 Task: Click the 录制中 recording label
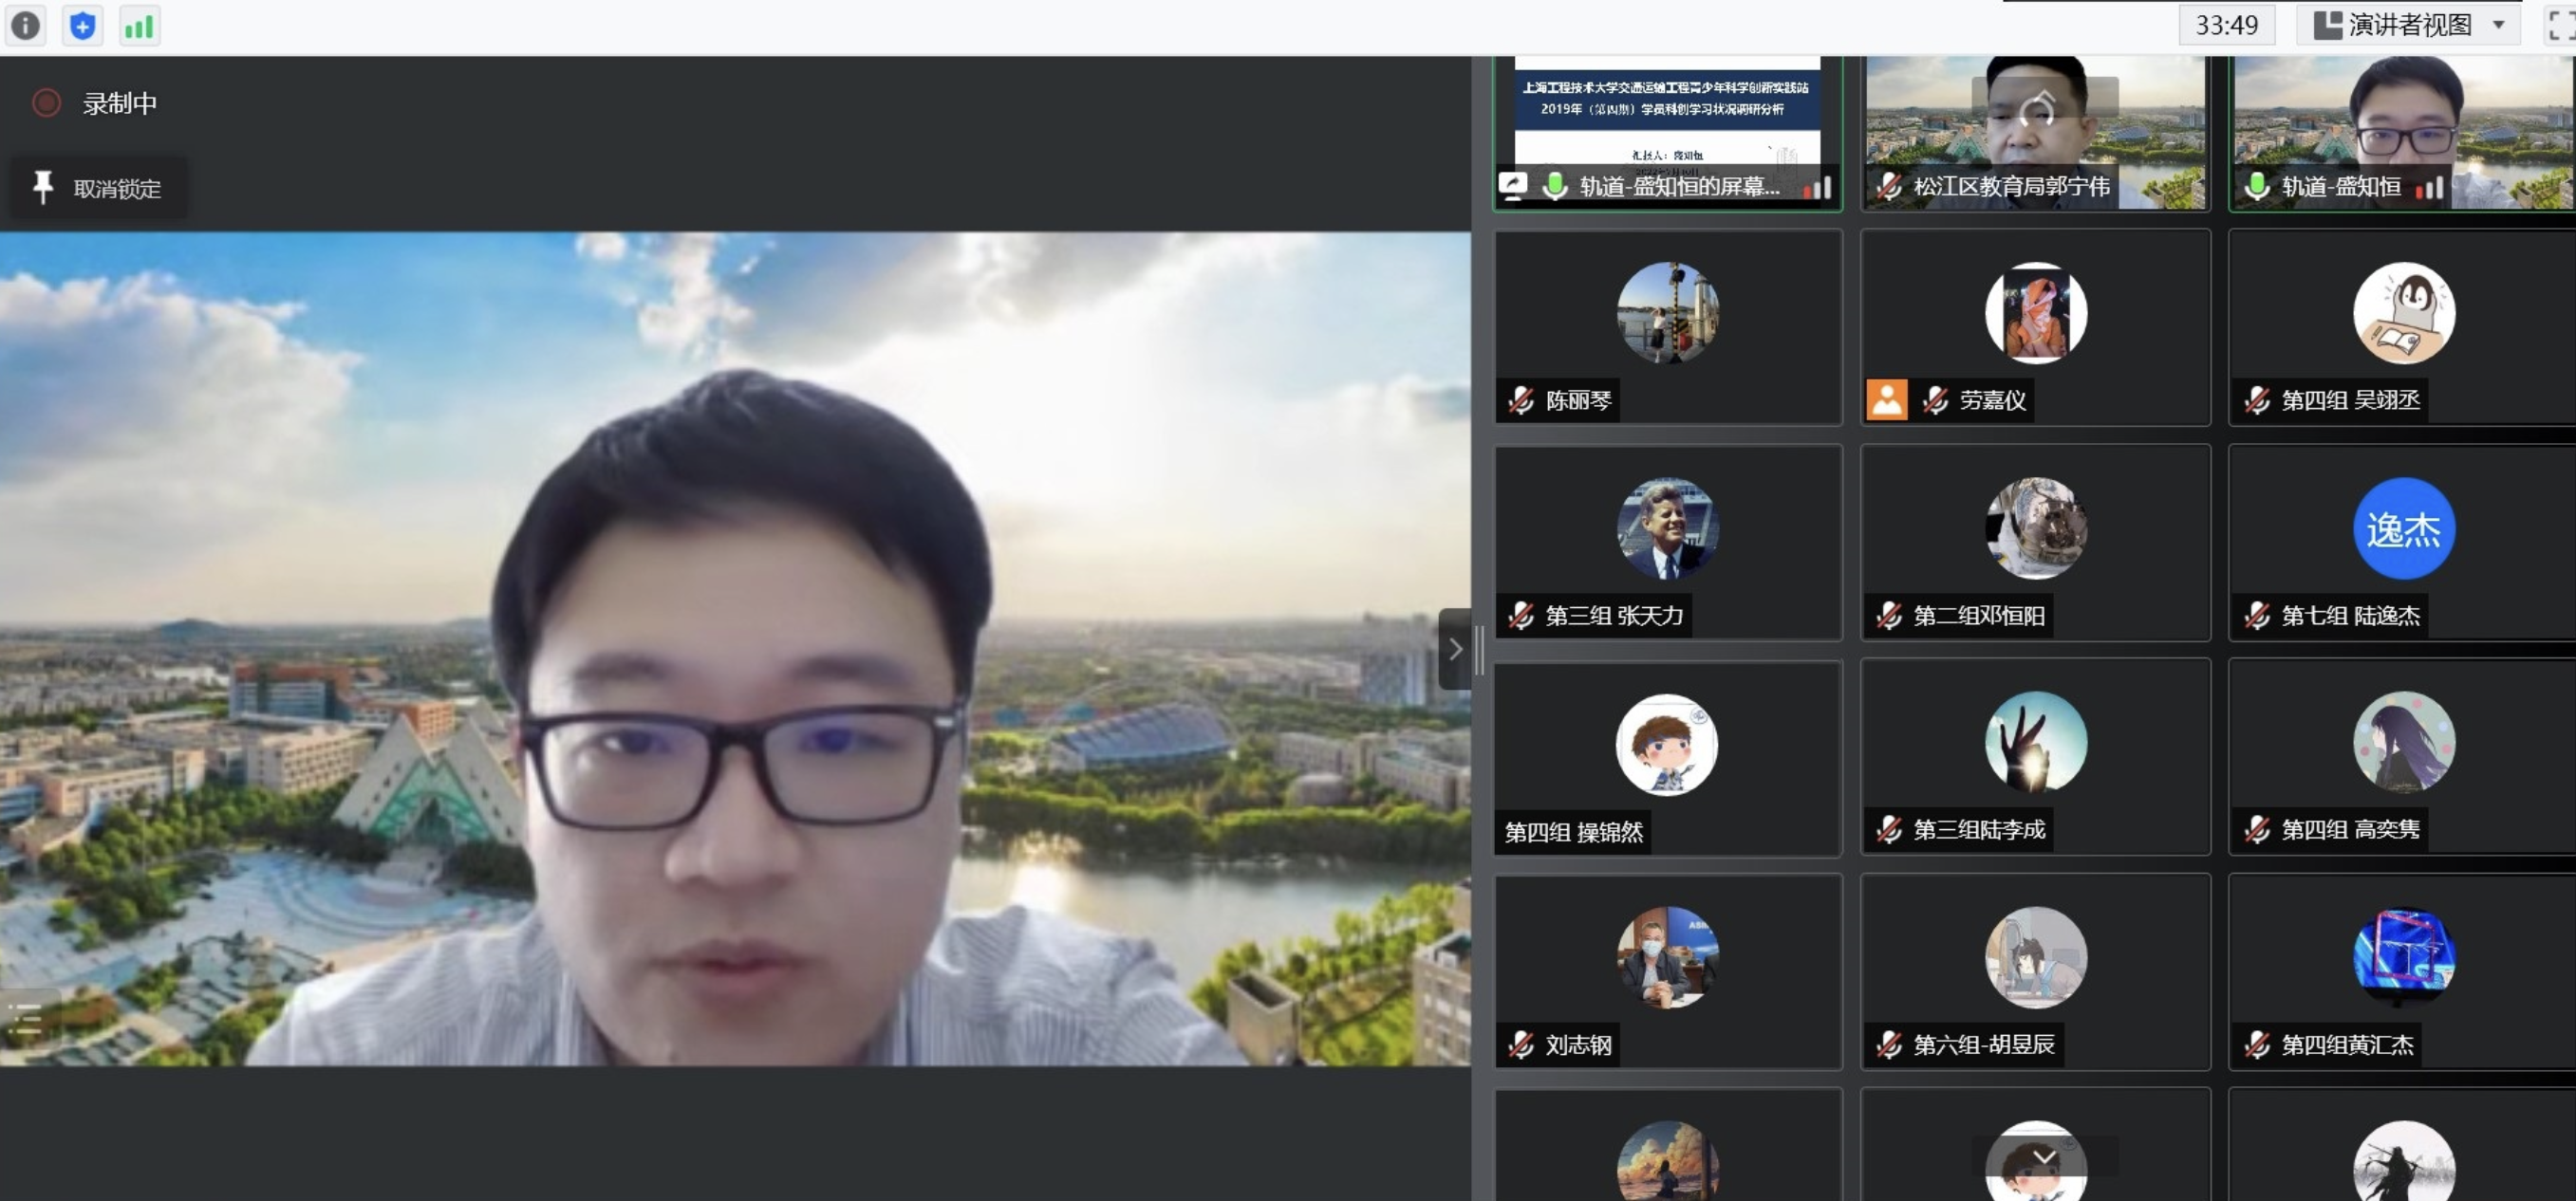tap(119, 102)
